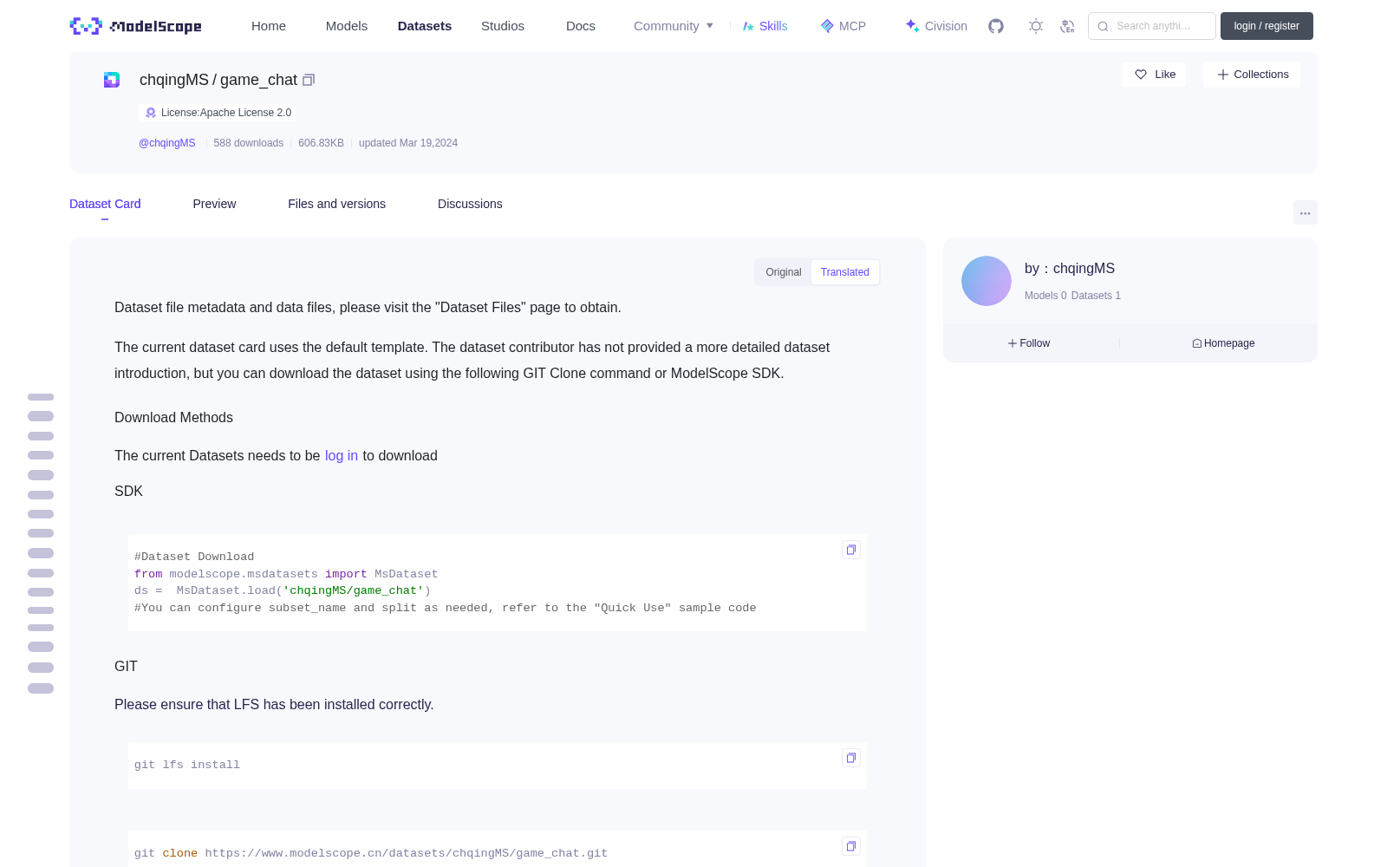This screenshot has width=1387, height=867.
Task: Open the @chqingMS author link
Action: [x=167, y=143]
